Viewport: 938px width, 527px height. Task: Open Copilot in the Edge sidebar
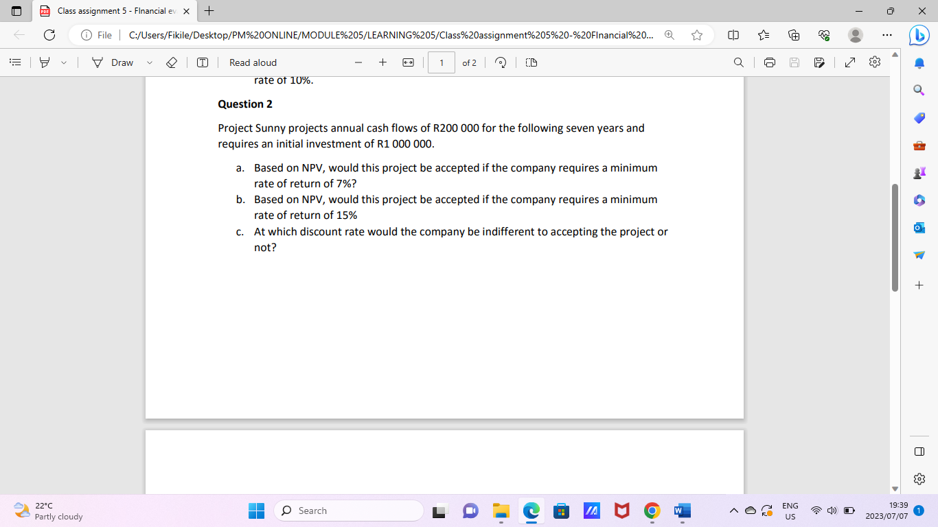(x=919, y=35)
